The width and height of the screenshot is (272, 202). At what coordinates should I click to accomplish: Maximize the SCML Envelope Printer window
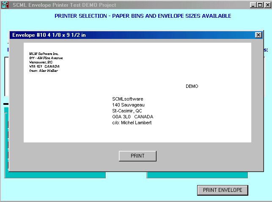(x=260, y=5)
